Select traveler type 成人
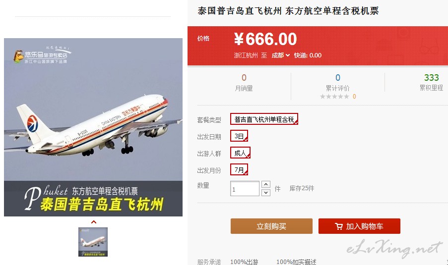The image size is (448, 265). 240,153
